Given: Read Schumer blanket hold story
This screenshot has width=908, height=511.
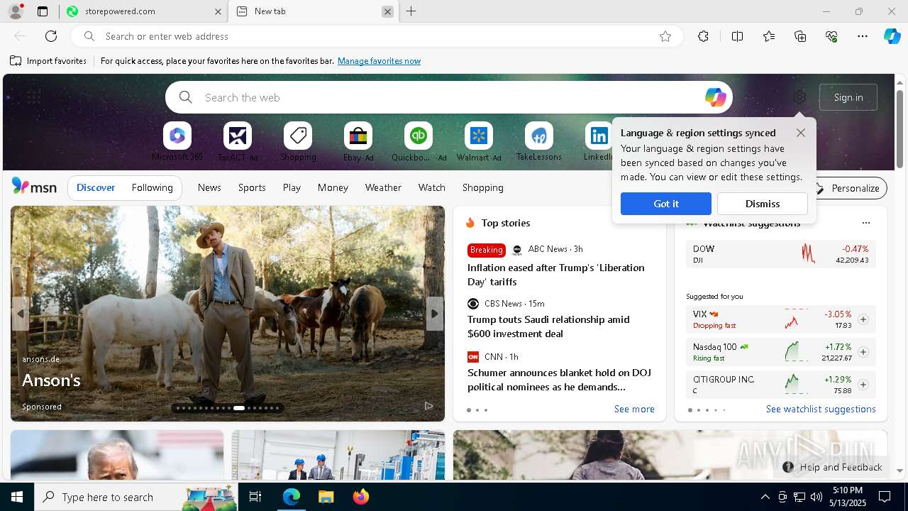Looking at the screenshot, I should point(559,380).
